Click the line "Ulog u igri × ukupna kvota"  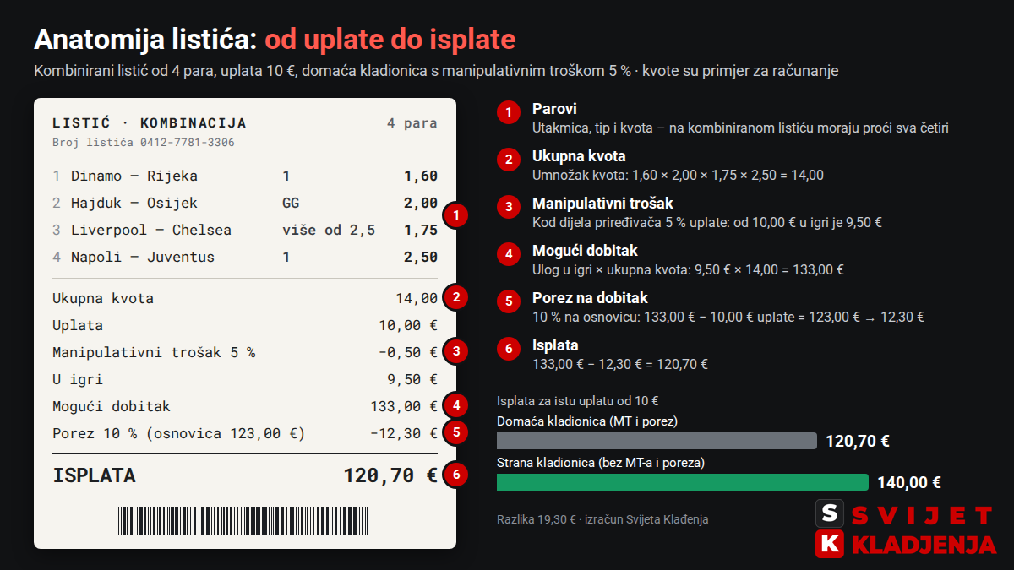pos(688,270)
